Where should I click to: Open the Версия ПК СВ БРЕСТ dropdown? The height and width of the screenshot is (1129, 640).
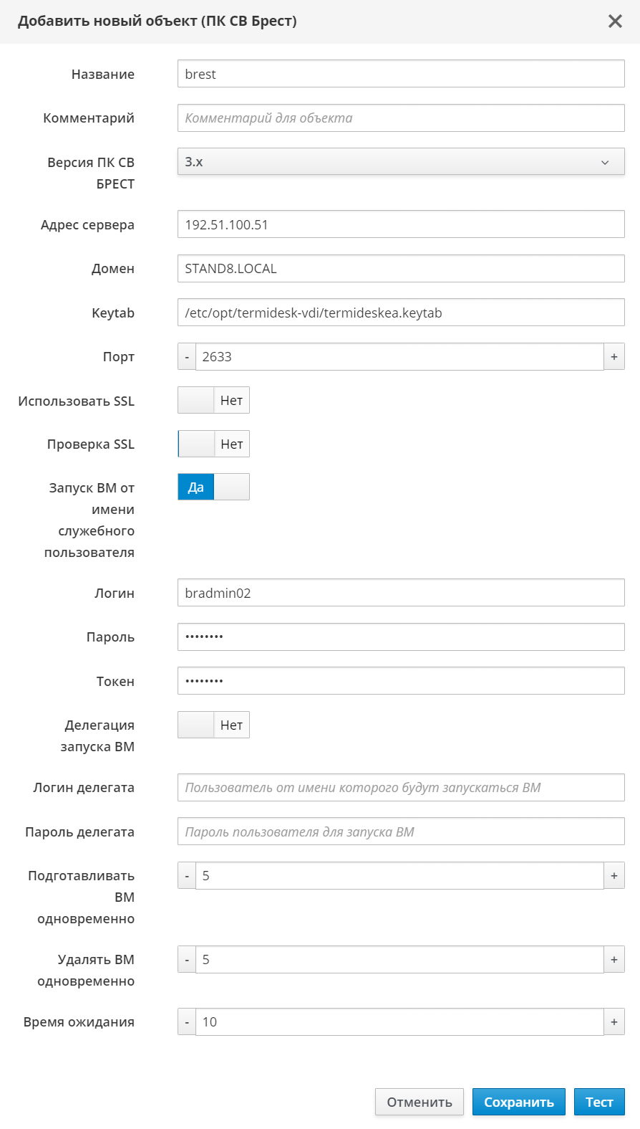tap(401, 162)
